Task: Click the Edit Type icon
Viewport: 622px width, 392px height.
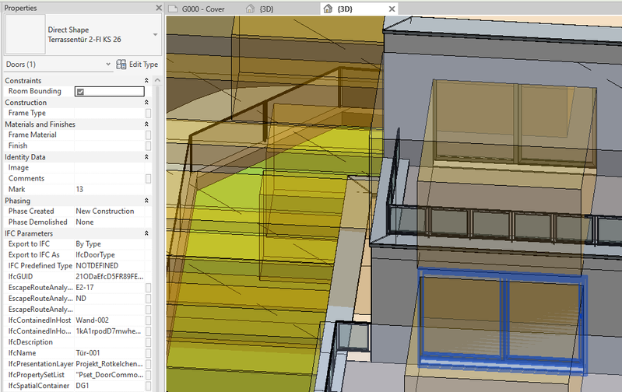Action: 121,64
